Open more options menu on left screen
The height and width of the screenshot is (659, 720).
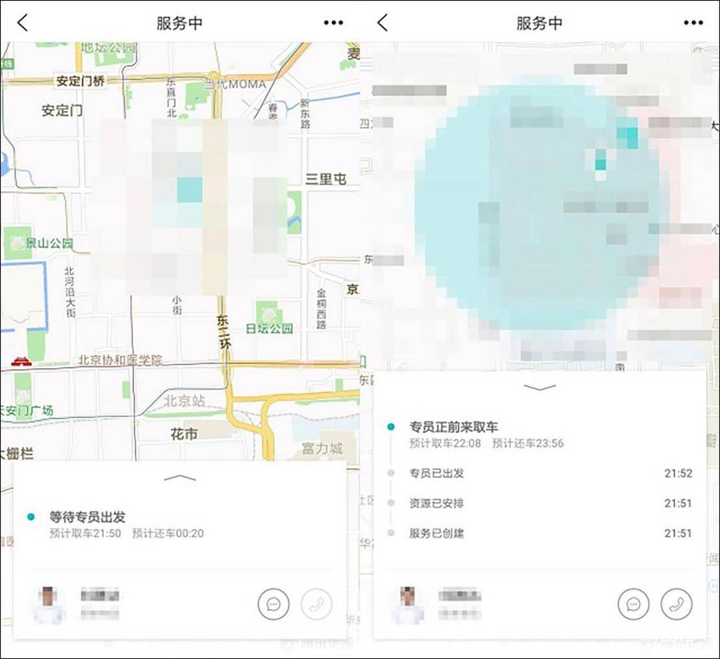click(x=333, y=23)
